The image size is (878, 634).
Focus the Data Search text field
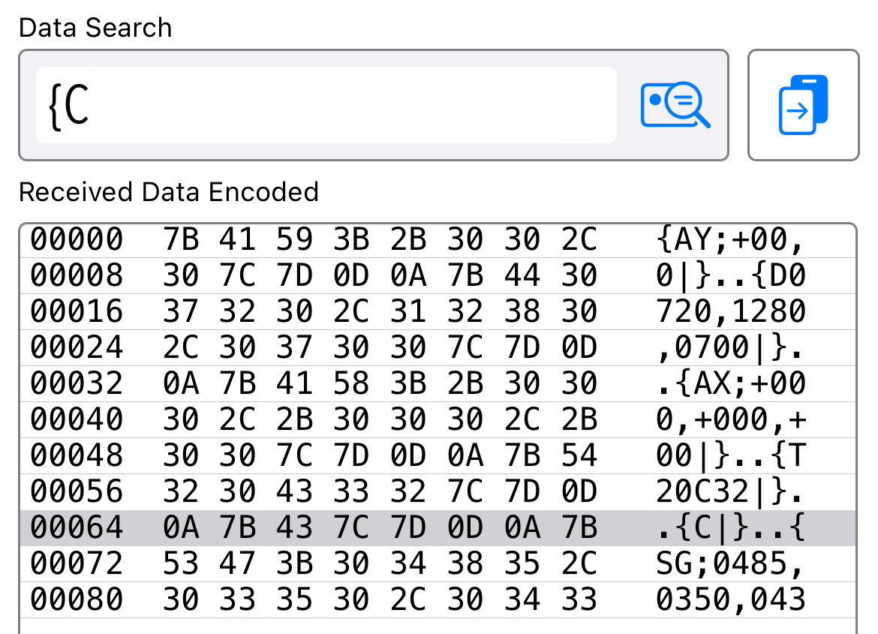point(326,105)
